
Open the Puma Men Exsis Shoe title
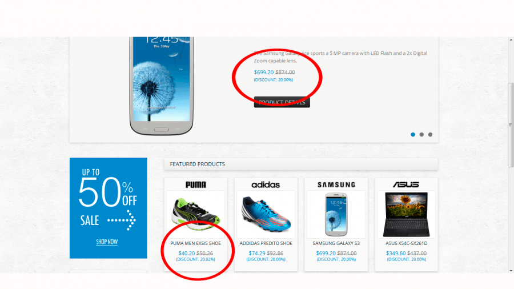[x=196, y=243]
